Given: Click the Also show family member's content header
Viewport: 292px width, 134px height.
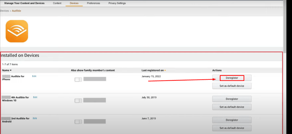Looking at the screenshot, I should coord(93,70).
